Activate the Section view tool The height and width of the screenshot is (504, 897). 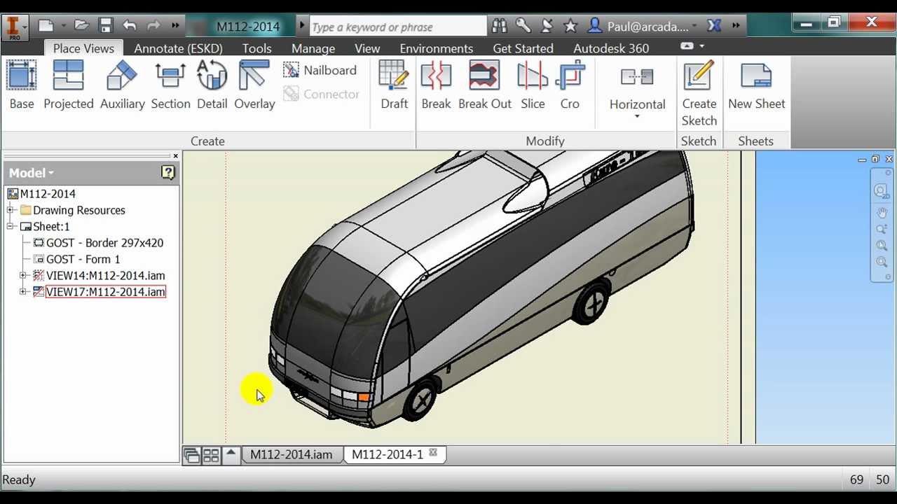pyautogui.click(x=170, y=85)
